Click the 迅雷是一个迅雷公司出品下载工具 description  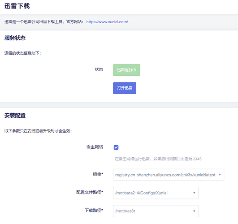point(44,22)
